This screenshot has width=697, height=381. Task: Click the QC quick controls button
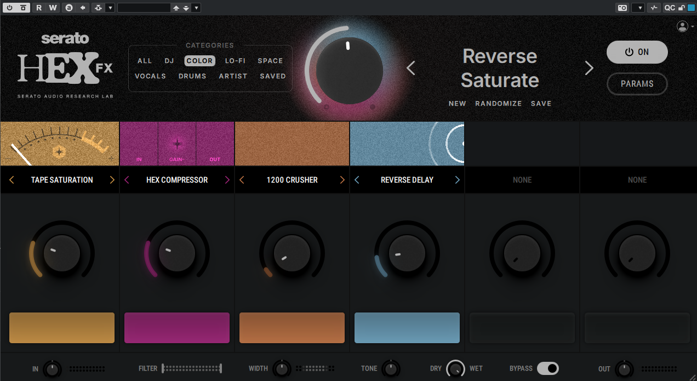coord(670,8)
